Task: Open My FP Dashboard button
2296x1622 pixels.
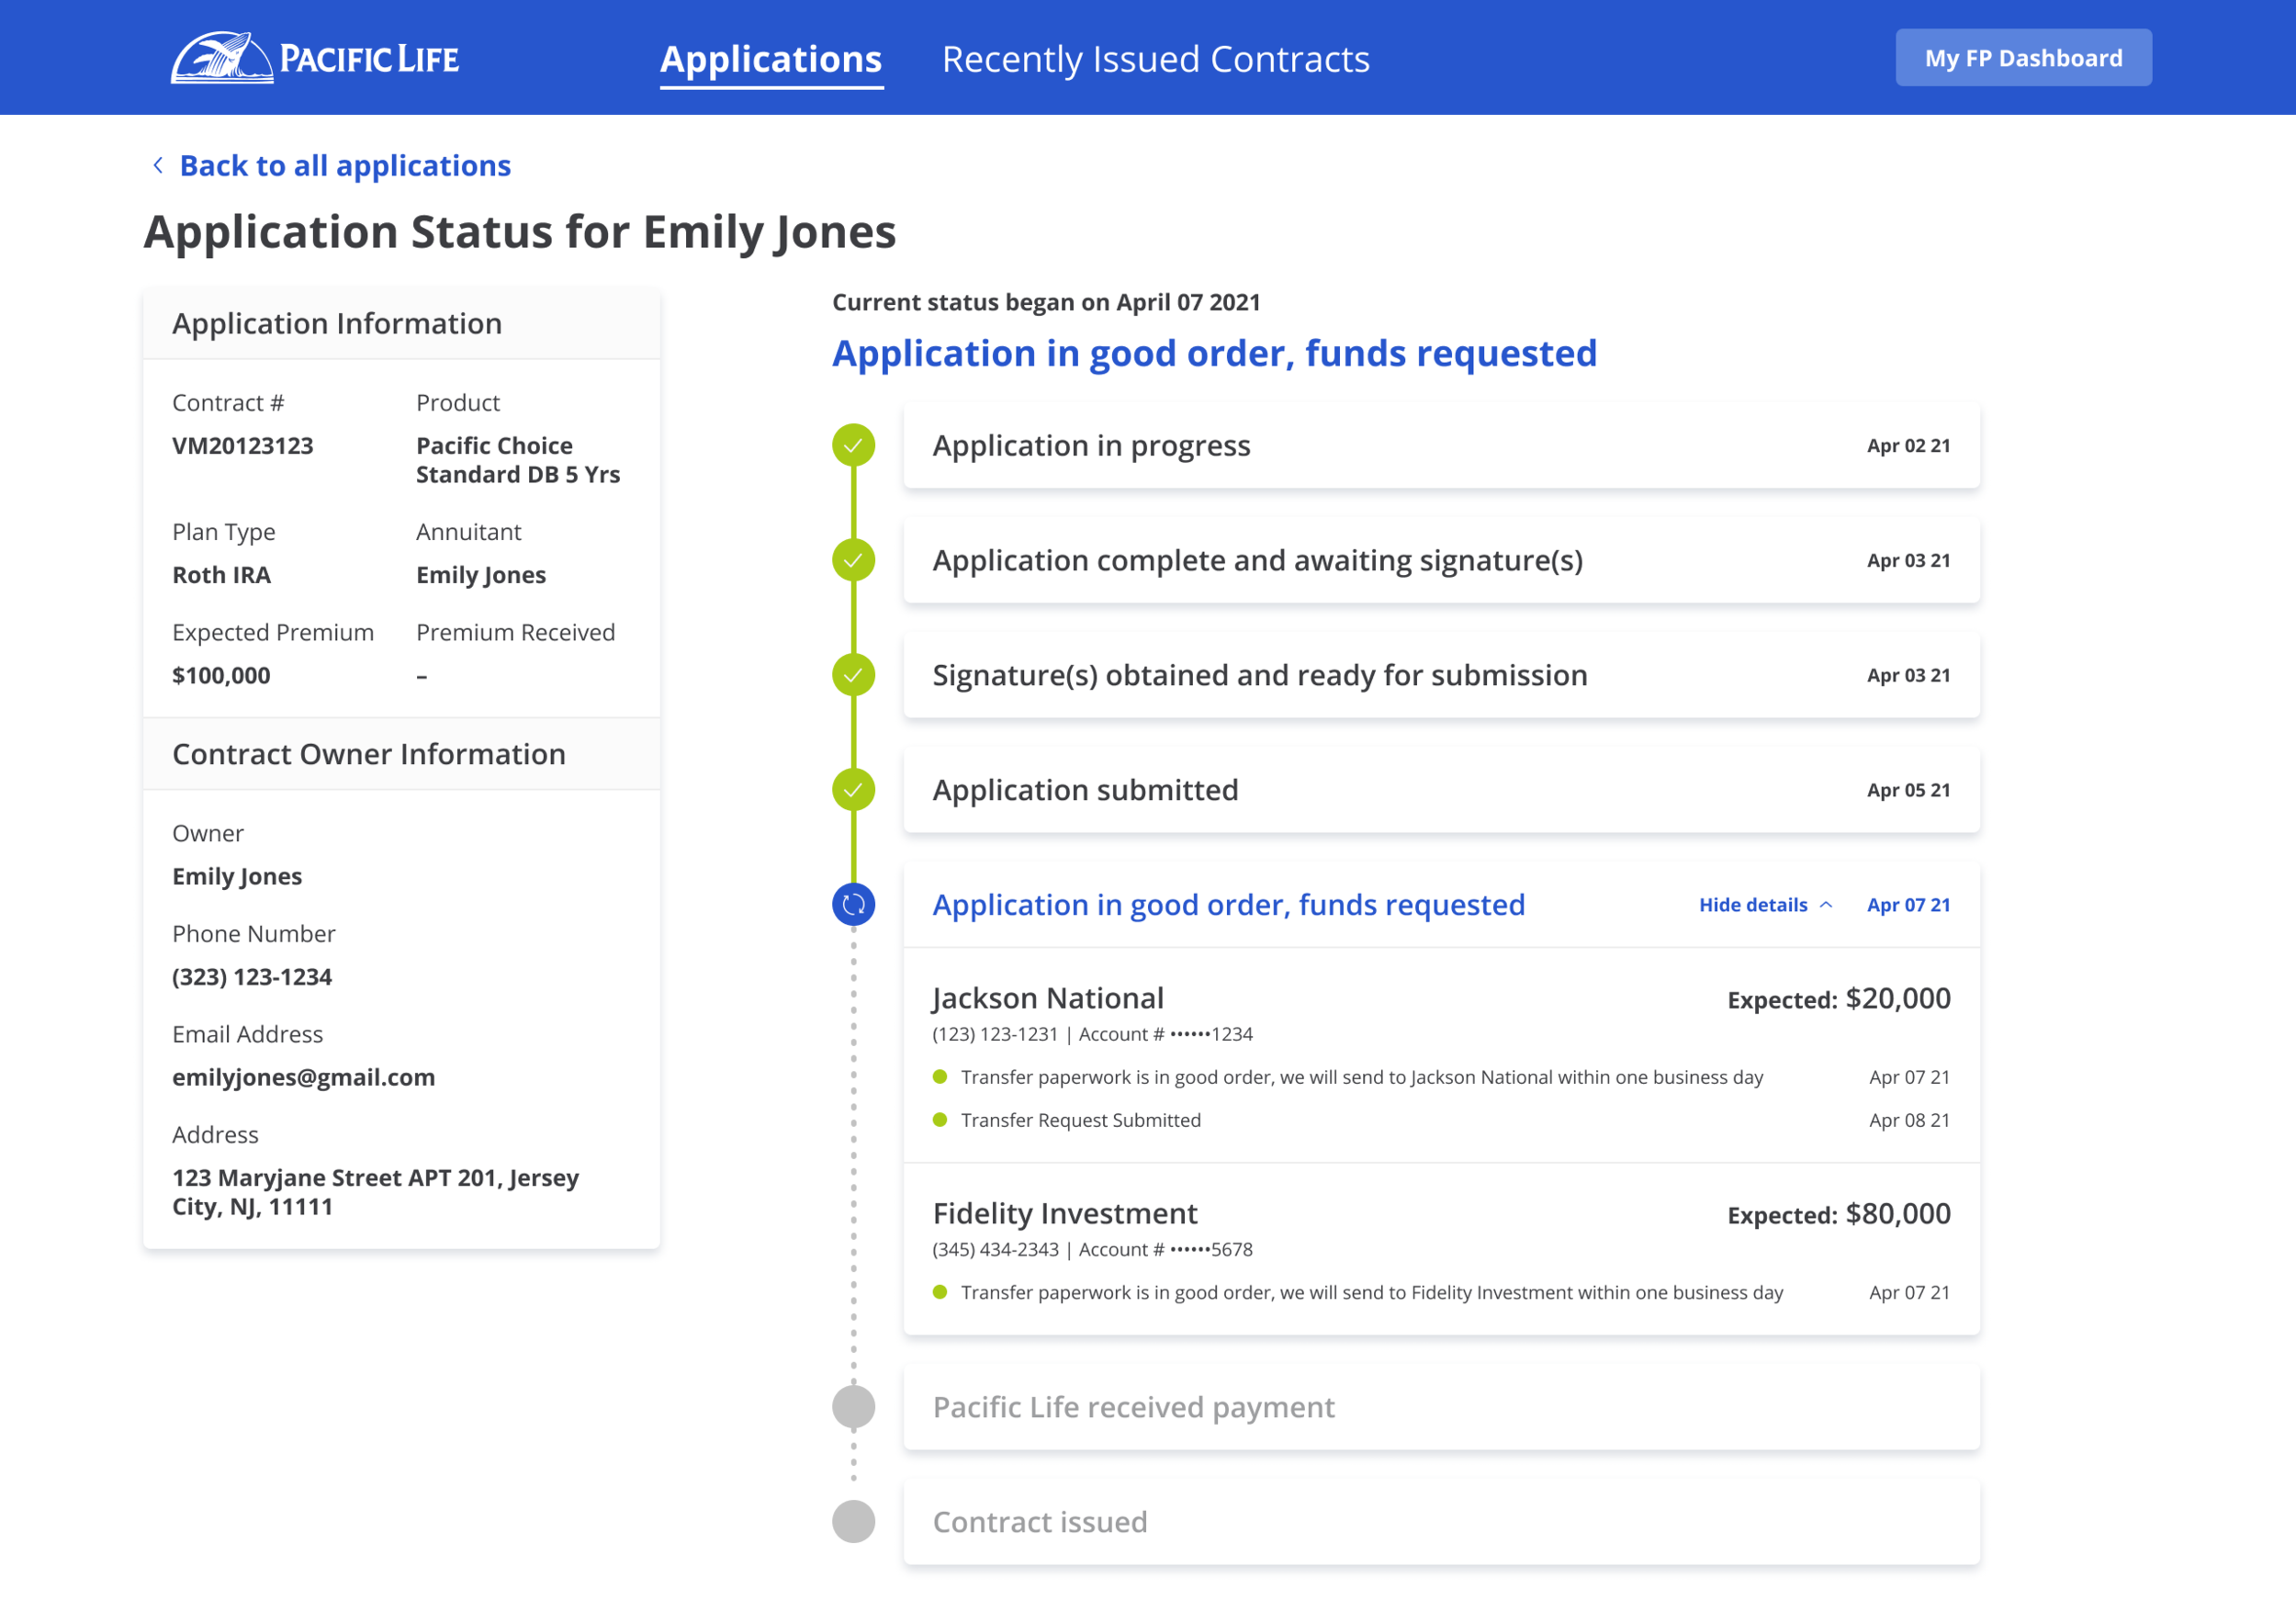Action: tap(2022, 58)
